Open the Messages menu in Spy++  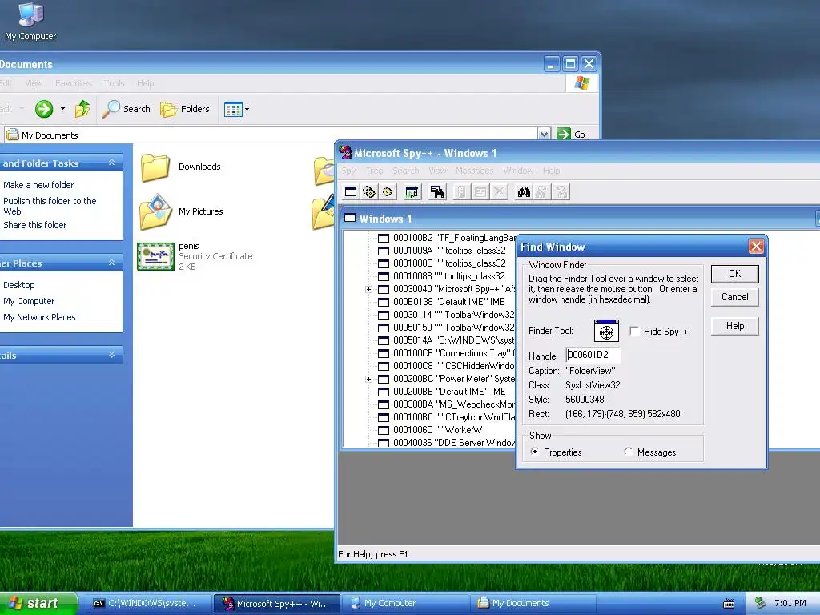(x=474, y=171)
